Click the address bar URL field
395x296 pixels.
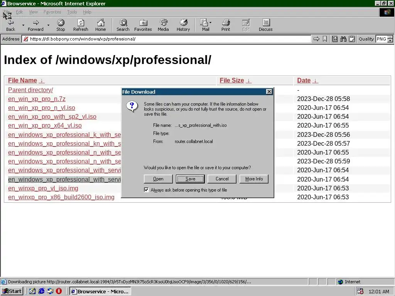pos(166,39)
